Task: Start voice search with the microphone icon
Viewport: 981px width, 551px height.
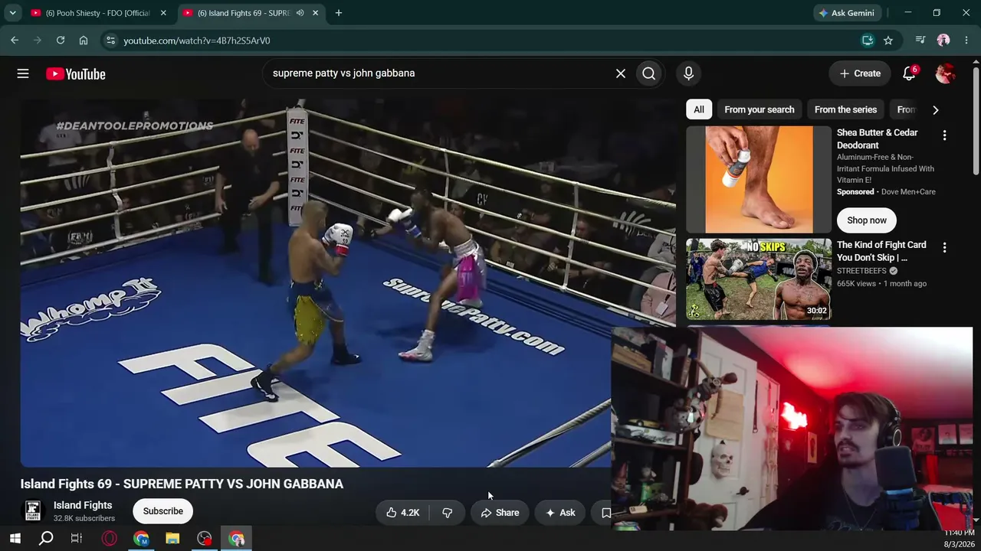Action: coord(688,73)
